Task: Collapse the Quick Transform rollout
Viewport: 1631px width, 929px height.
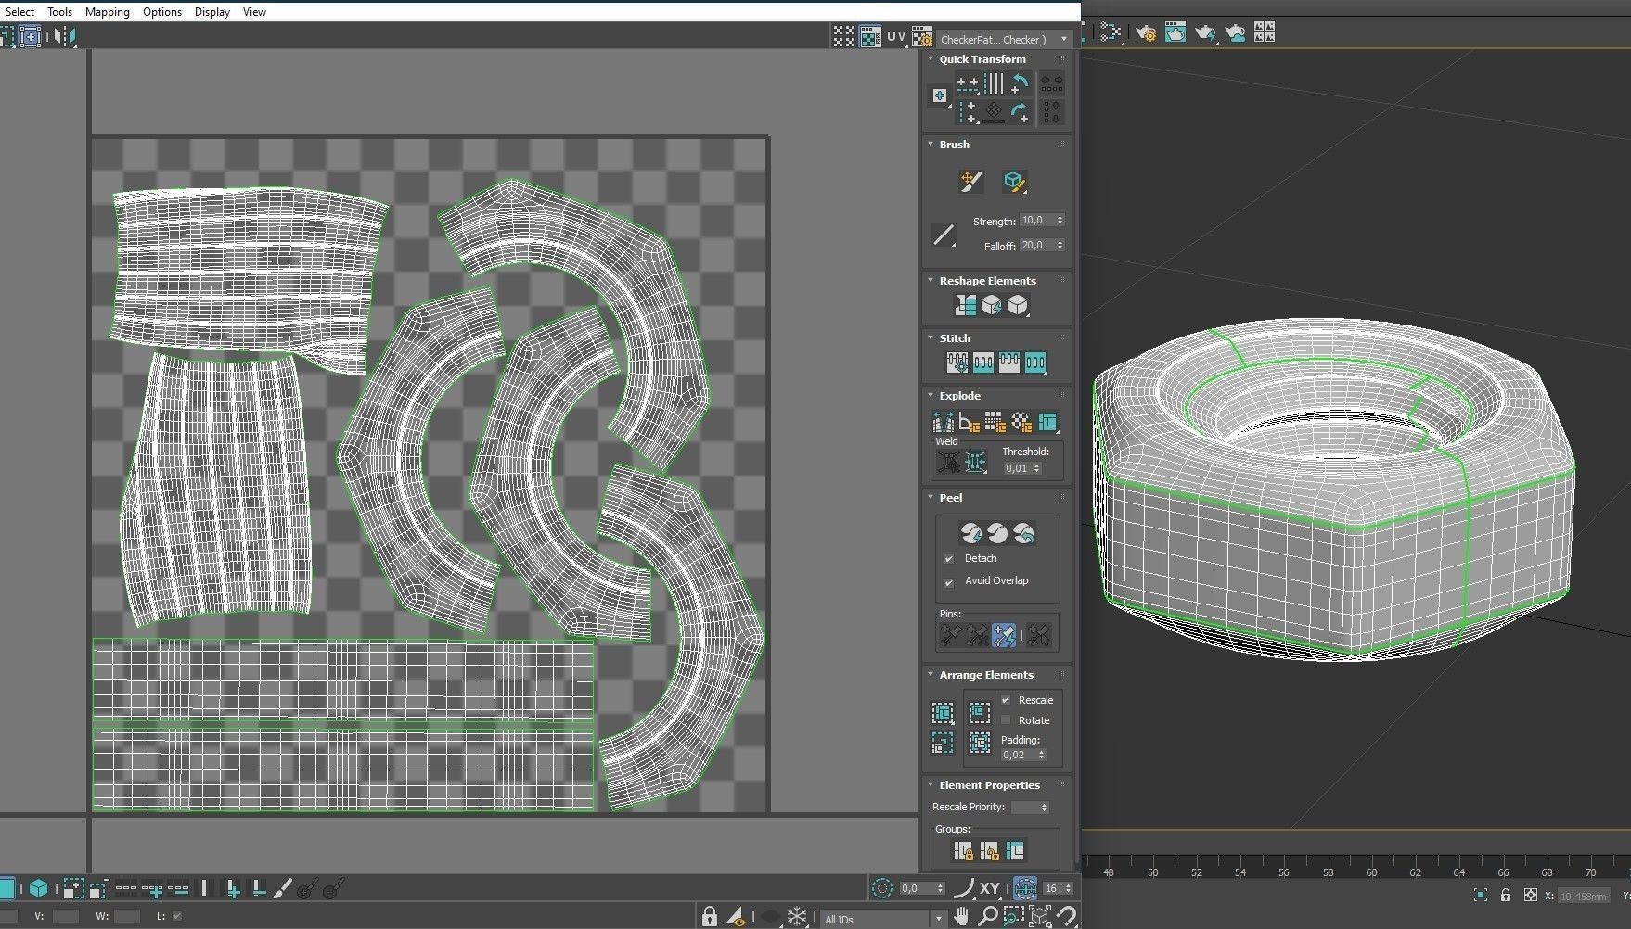Action: 931,59
